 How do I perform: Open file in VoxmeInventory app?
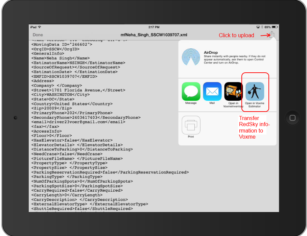233,91
